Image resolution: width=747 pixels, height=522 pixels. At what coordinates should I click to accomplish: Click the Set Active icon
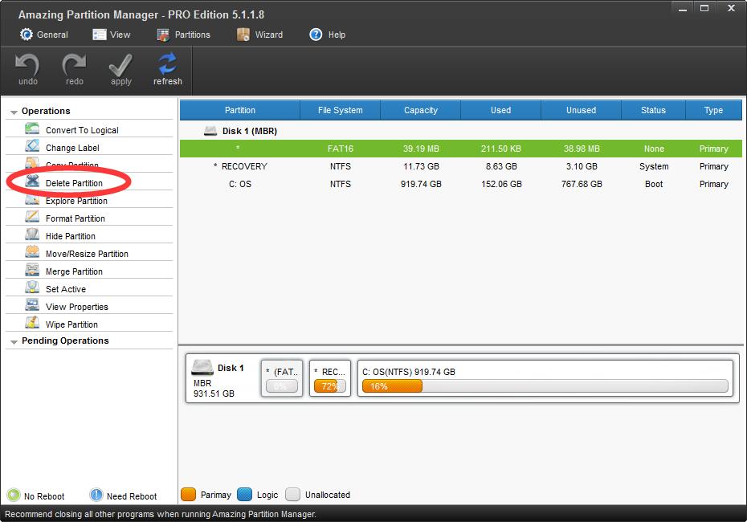click(x=32, y=288)
